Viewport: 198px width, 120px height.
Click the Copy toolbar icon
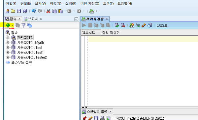click(x=54, y=11)
